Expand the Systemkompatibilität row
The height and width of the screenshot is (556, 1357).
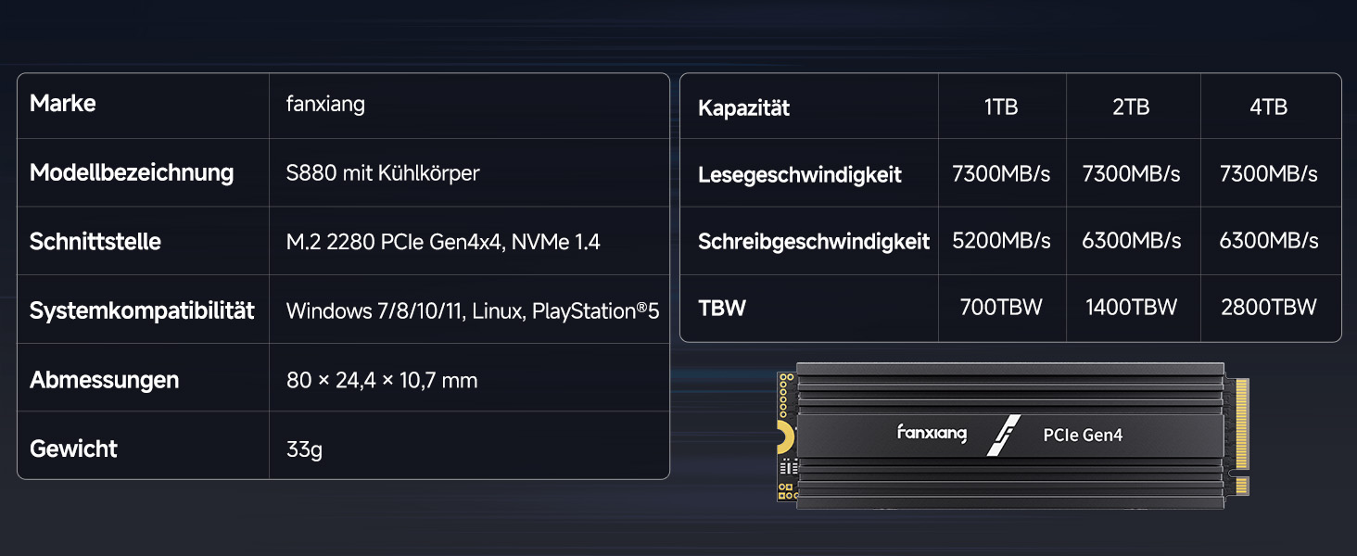coord(142,310)
